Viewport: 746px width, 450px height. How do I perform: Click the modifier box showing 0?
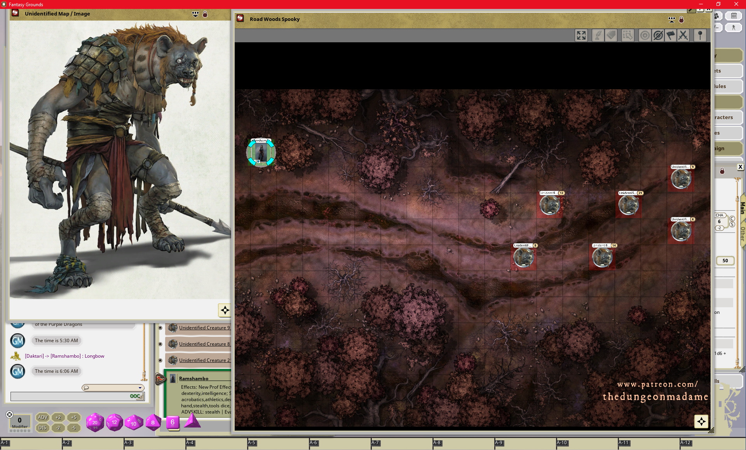point(20,422)
